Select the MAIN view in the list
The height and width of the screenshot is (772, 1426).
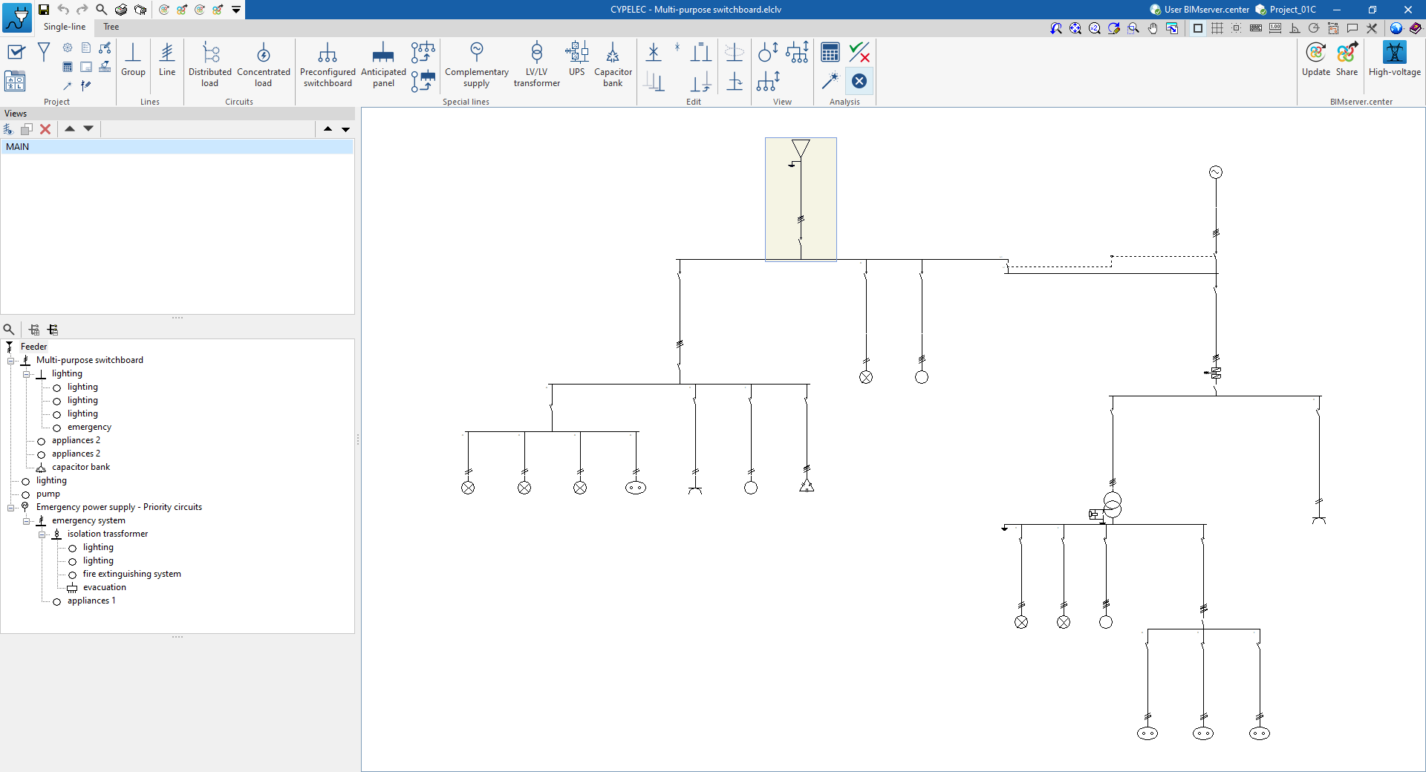18,147
